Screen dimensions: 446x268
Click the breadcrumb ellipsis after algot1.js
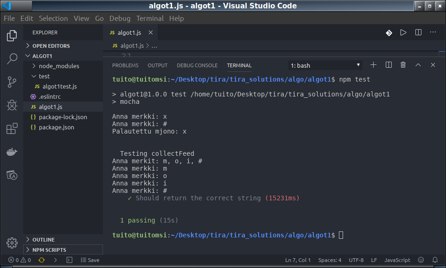[154, 46]
